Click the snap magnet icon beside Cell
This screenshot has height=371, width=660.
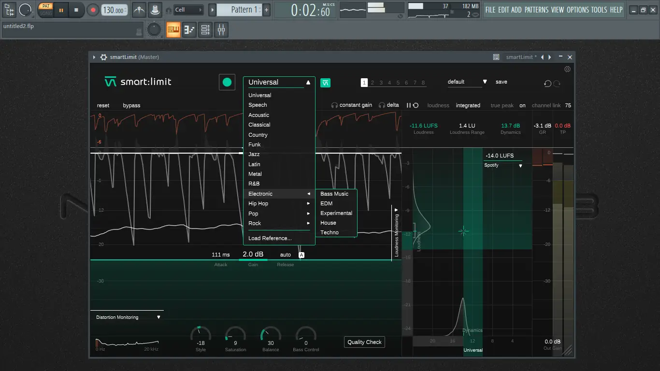168,10
